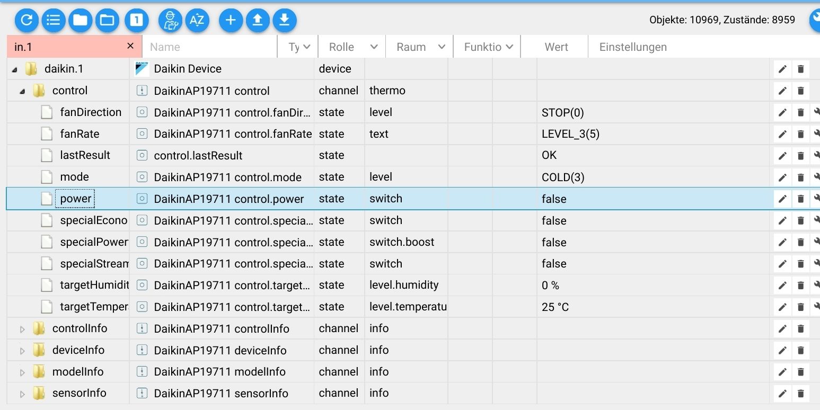The image size is (820, 410).
Task: Delete the sensorInfo channel with the trash icon
Action: pyautogui.click(x=801, y=393)
